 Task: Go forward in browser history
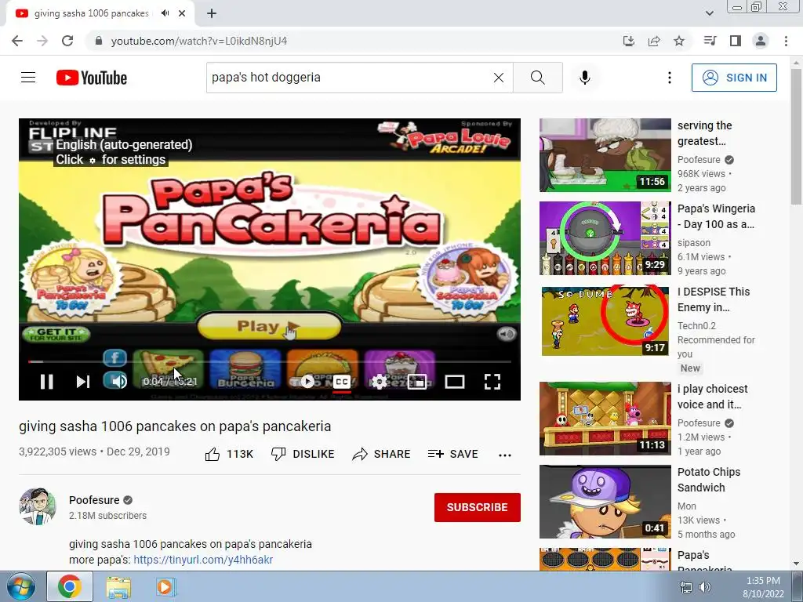click(x=42, y=41)
